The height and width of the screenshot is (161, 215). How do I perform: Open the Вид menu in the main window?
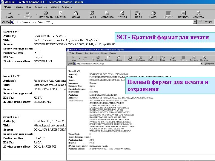tap(29, 7)
